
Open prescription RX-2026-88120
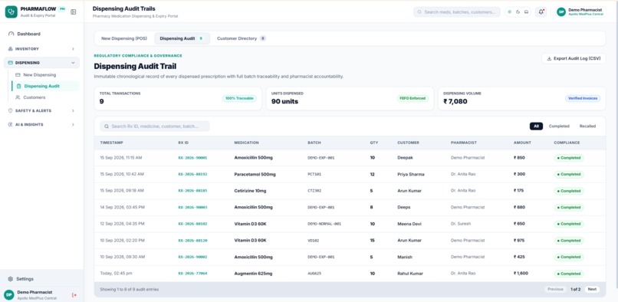click(x=192, y=241)
